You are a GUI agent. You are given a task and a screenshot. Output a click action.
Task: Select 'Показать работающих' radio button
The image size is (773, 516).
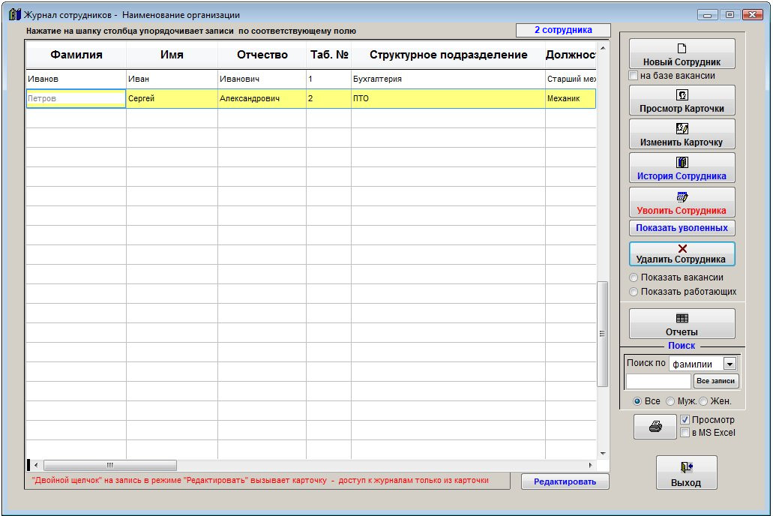pos(634,292)
